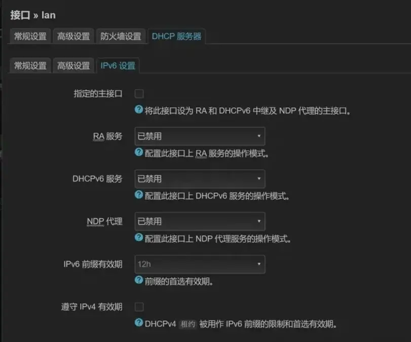Image resolution: width=411 pixels, height=342 pixels.
Task: Open the RA 服务 dropdown
Action: (200, 136)
